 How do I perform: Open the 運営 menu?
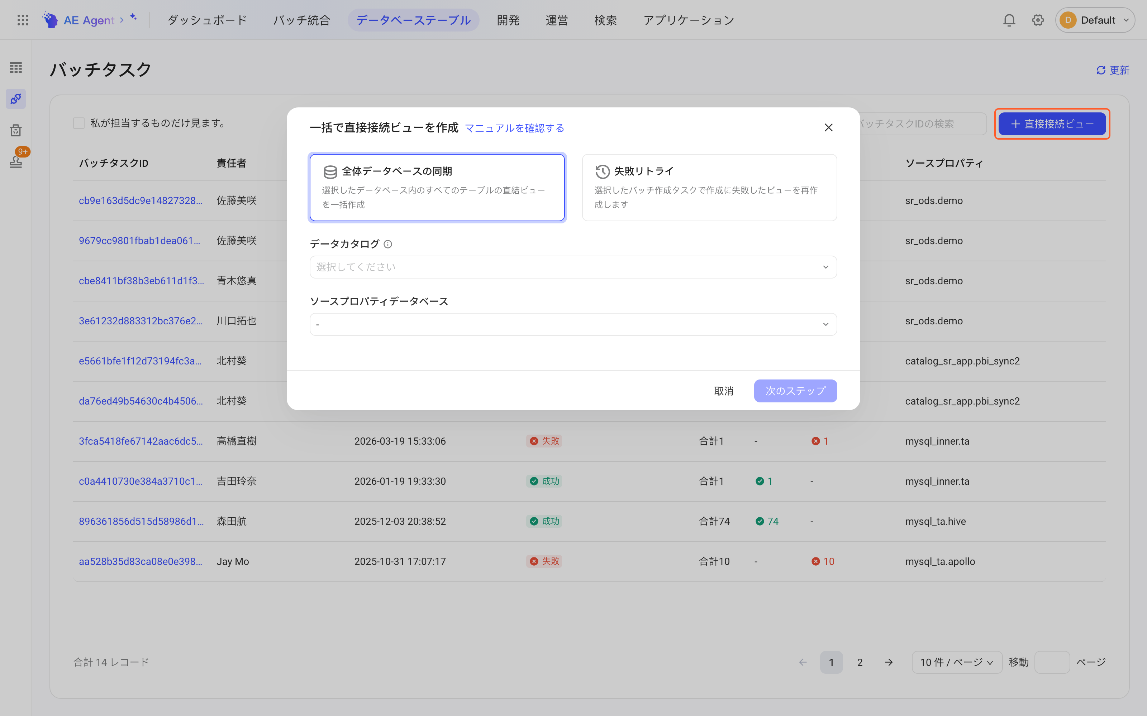556,20
